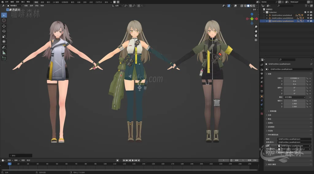Open the Render menu in top bar
Image resolution: width=314 pixels, height=174 pixels.
click(17, 2)
